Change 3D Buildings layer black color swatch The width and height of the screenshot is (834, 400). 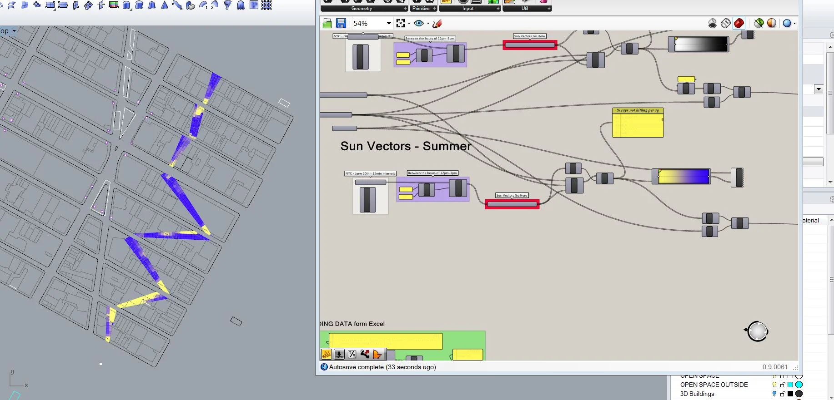(790, 394)
